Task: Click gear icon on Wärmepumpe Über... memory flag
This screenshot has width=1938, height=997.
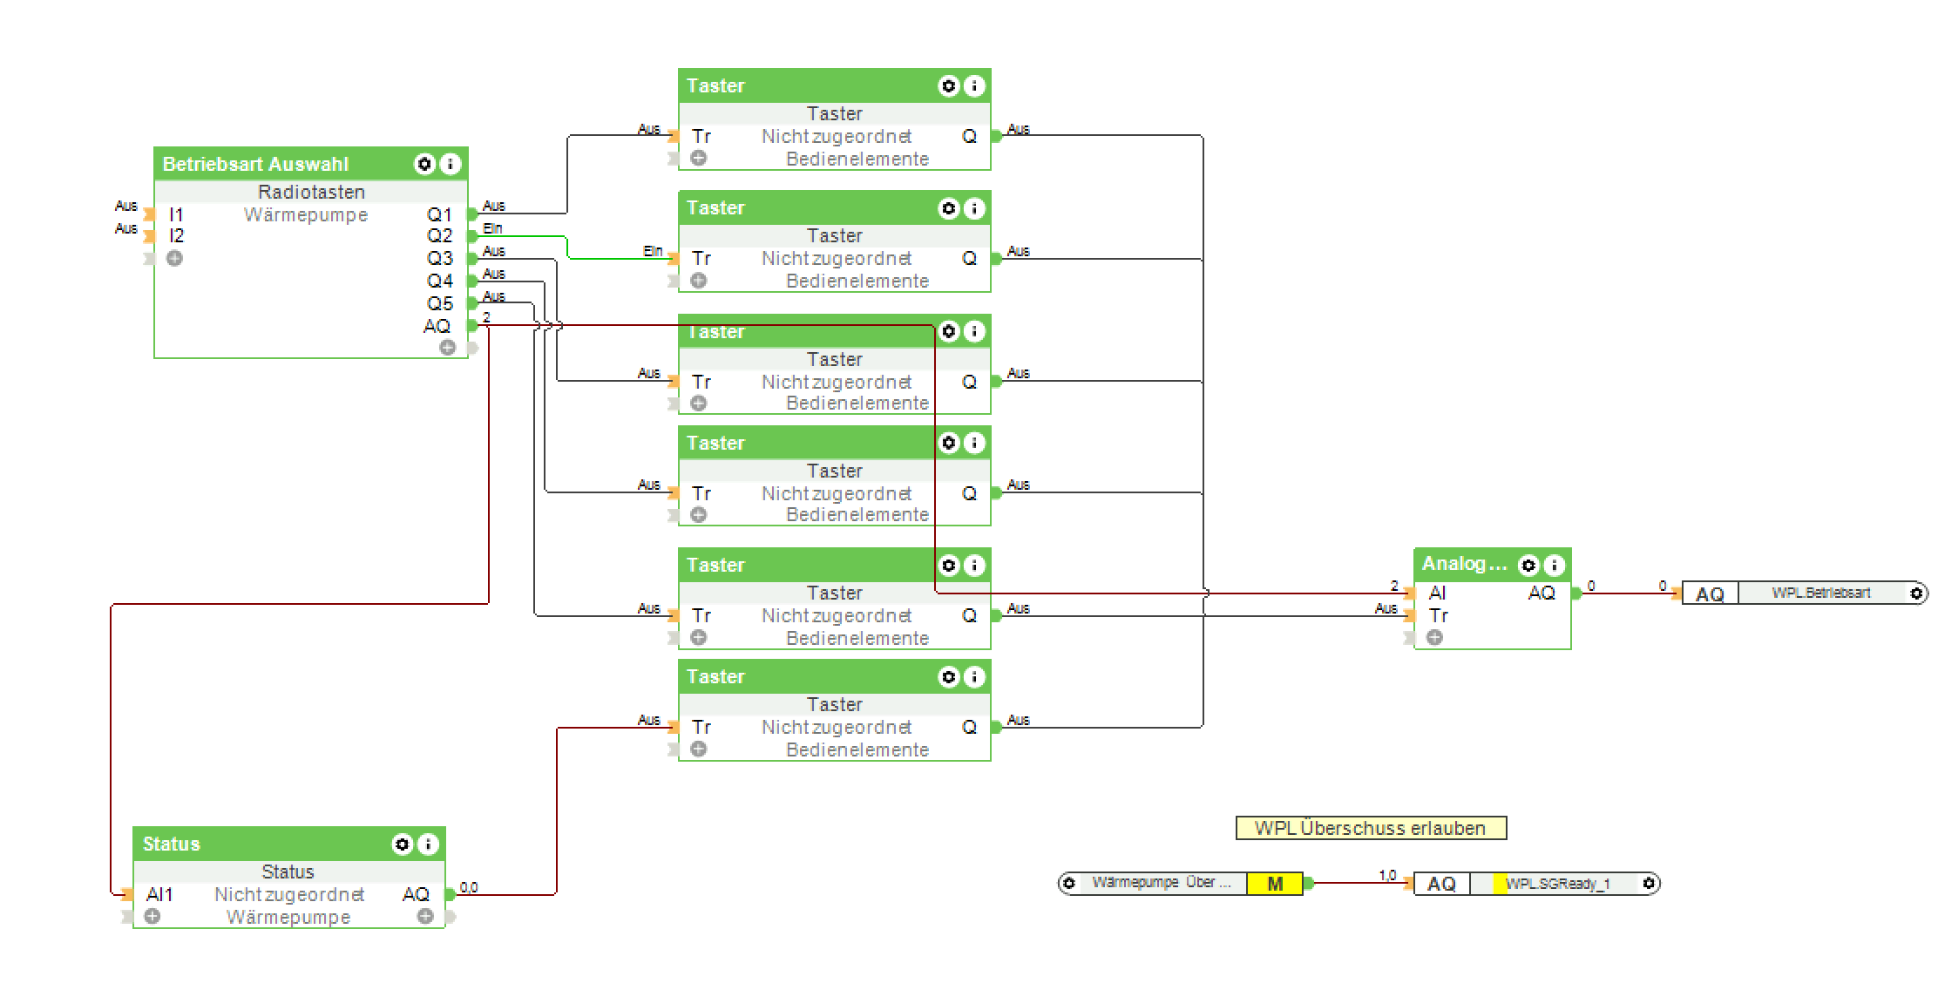Action: point(1069,883)
